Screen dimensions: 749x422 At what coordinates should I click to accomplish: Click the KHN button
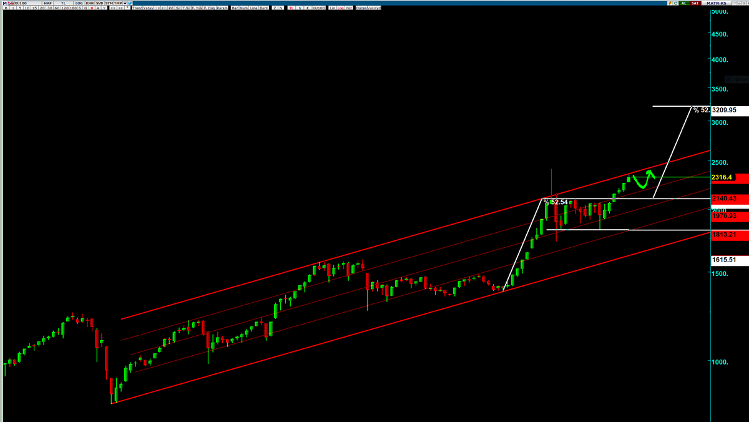tap(89, 3)
